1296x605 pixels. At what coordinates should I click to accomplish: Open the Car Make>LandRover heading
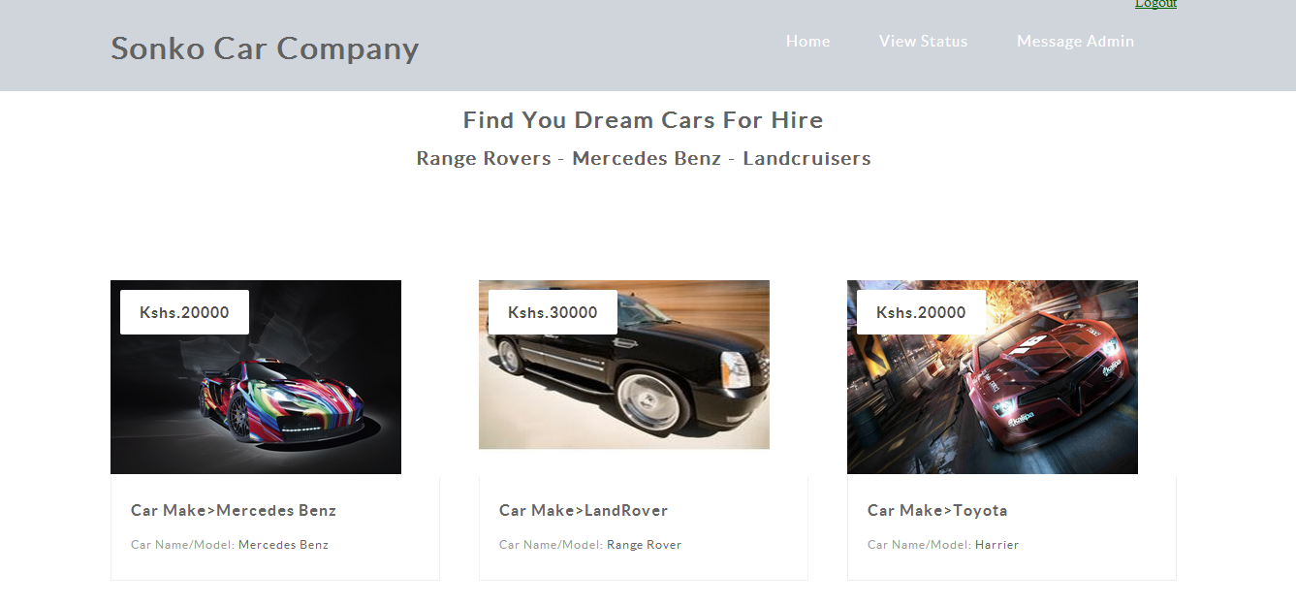pos(584,510)
